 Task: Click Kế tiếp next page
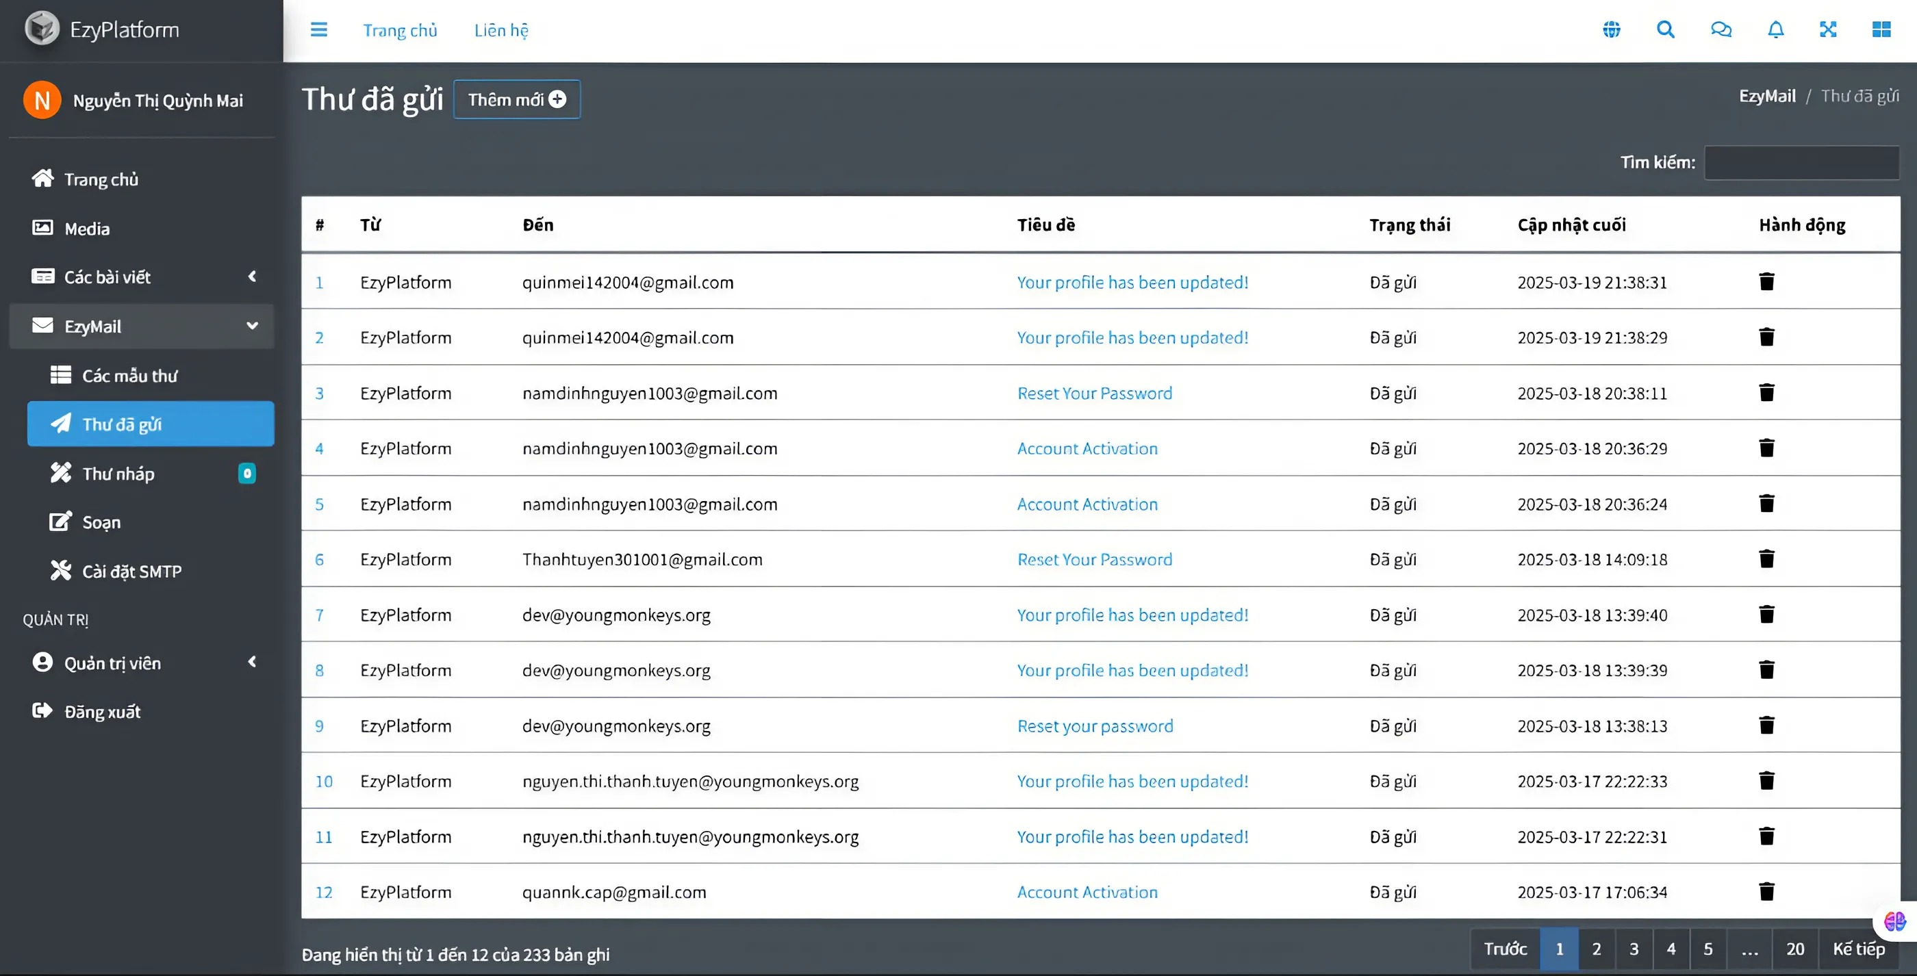(1858, 949)
